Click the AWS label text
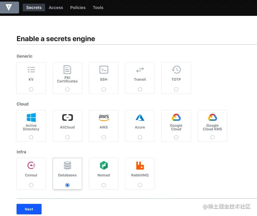The width and height of the screenshot is (257, 216). click(104, 127)
